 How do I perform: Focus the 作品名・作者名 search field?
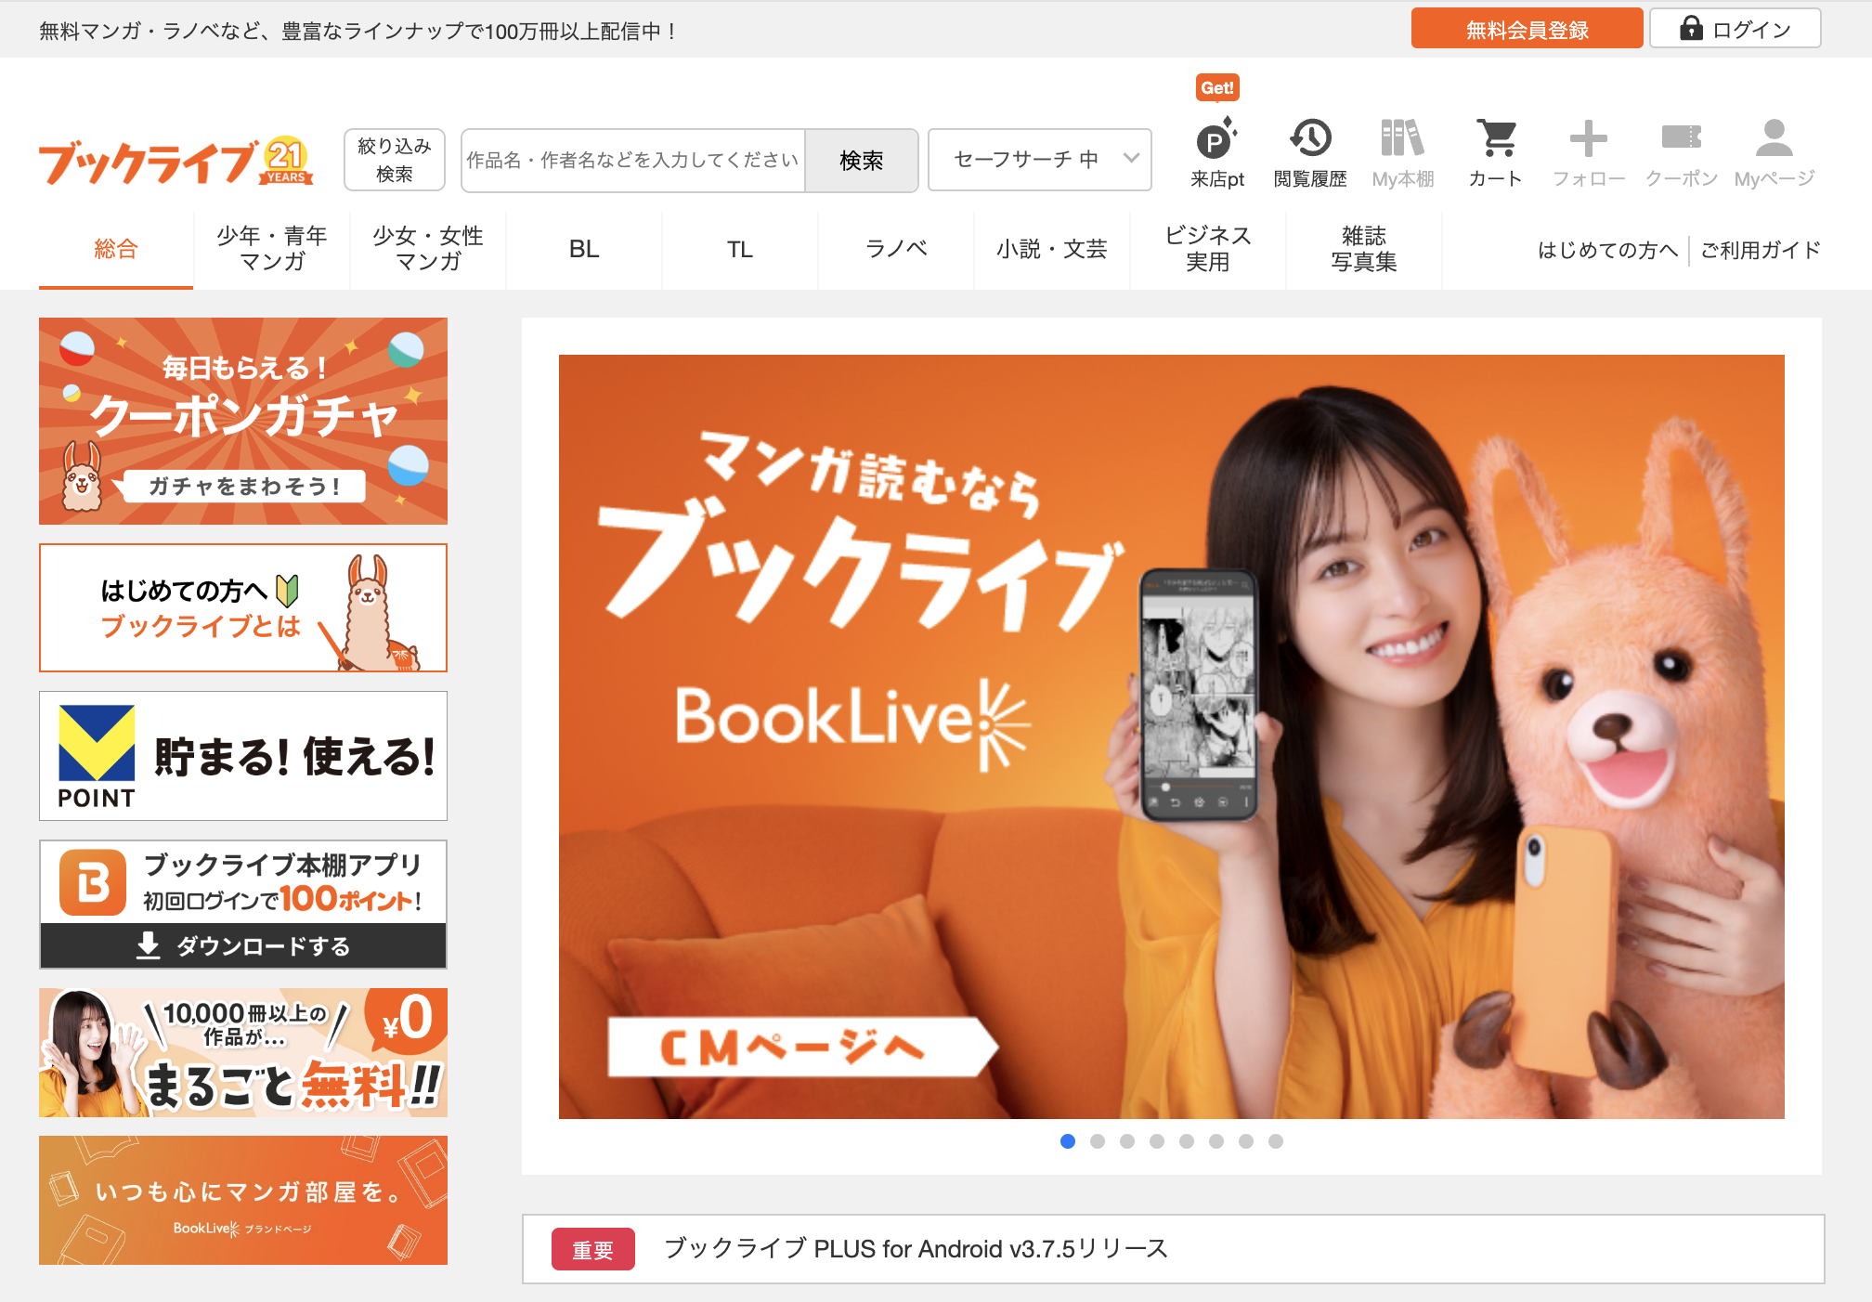(x=633, y=161)
